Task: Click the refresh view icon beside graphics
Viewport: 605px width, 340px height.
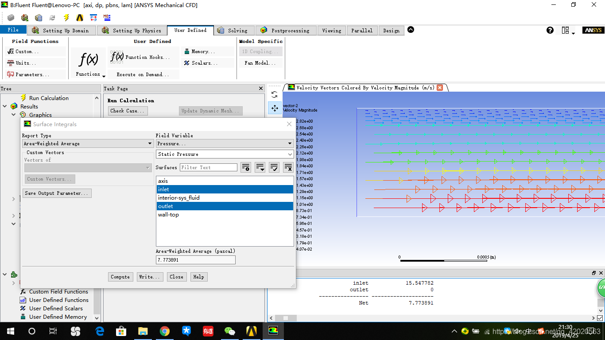Action: 275,95
